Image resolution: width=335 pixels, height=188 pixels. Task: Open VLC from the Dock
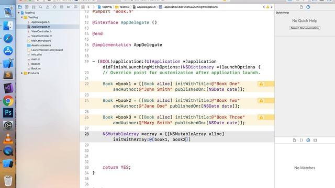[8, 138]
